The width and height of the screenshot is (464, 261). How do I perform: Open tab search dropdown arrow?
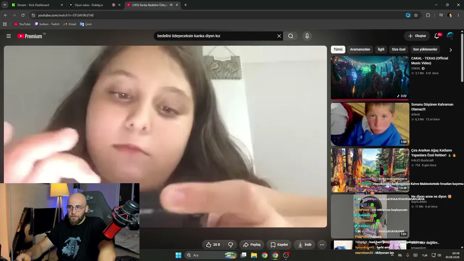(5, 5)
